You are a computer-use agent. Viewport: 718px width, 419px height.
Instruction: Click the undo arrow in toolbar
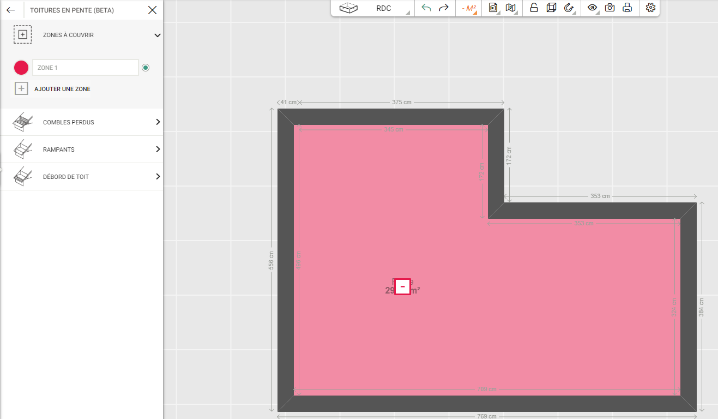click(426, 8)
